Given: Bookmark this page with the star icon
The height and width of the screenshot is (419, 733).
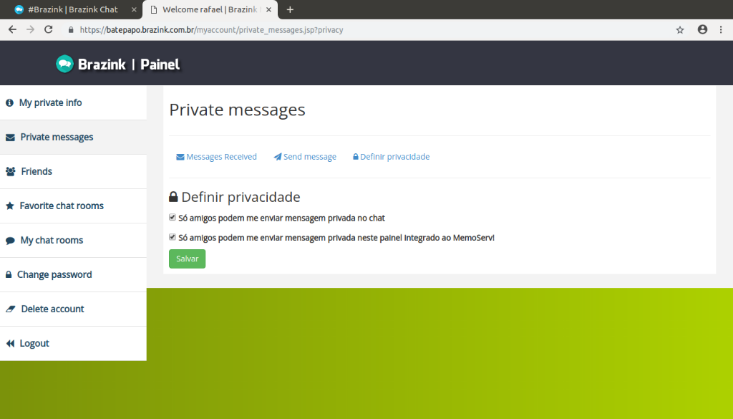Looking at the screenshot, I should 680,30.
